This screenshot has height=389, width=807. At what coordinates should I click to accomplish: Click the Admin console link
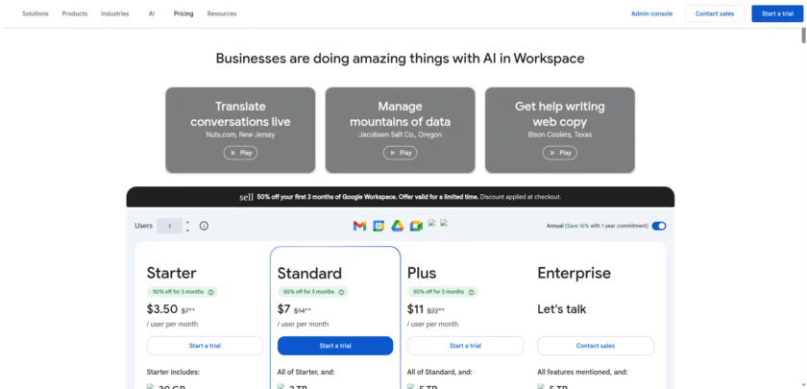[x=651, y=13]
